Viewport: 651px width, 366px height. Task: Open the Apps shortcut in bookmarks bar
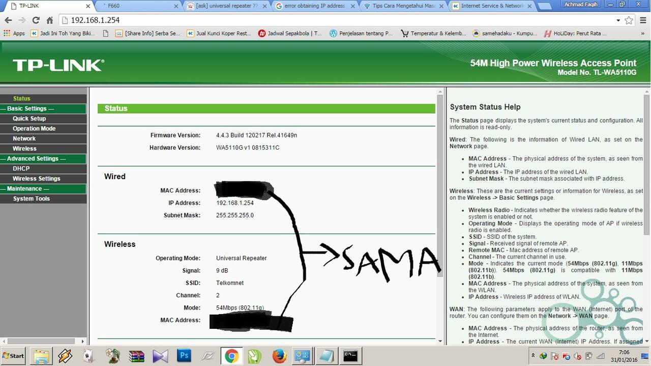(x=14, y=34)
